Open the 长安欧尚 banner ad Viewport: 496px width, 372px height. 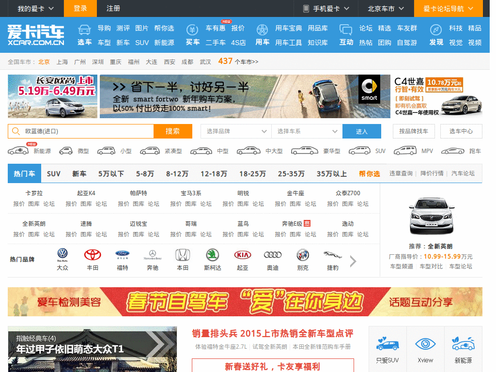pyautogui.click(x=52, y=96)
